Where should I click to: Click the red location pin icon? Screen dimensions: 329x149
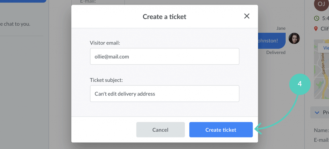click(316, 29)
